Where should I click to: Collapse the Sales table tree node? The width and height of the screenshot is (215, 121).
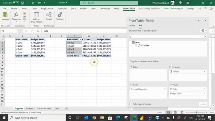coord(130,43)
